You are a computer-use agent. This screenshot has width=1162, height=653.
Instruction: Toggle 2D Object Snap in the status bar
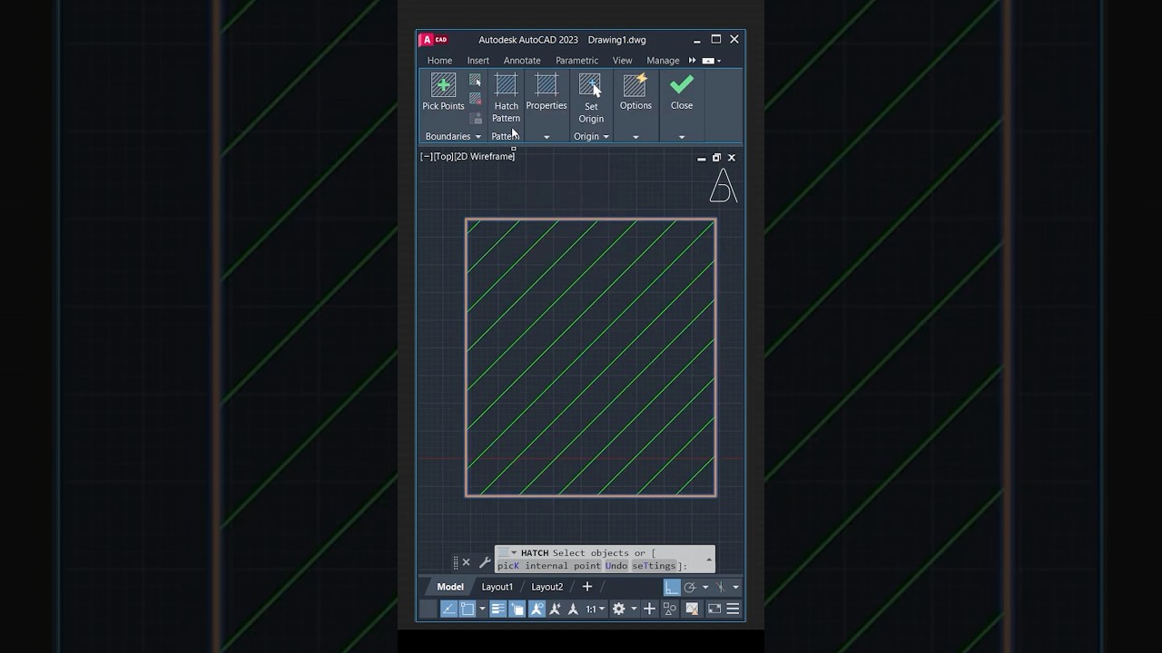pyautogui.click(x=468, y=609)
